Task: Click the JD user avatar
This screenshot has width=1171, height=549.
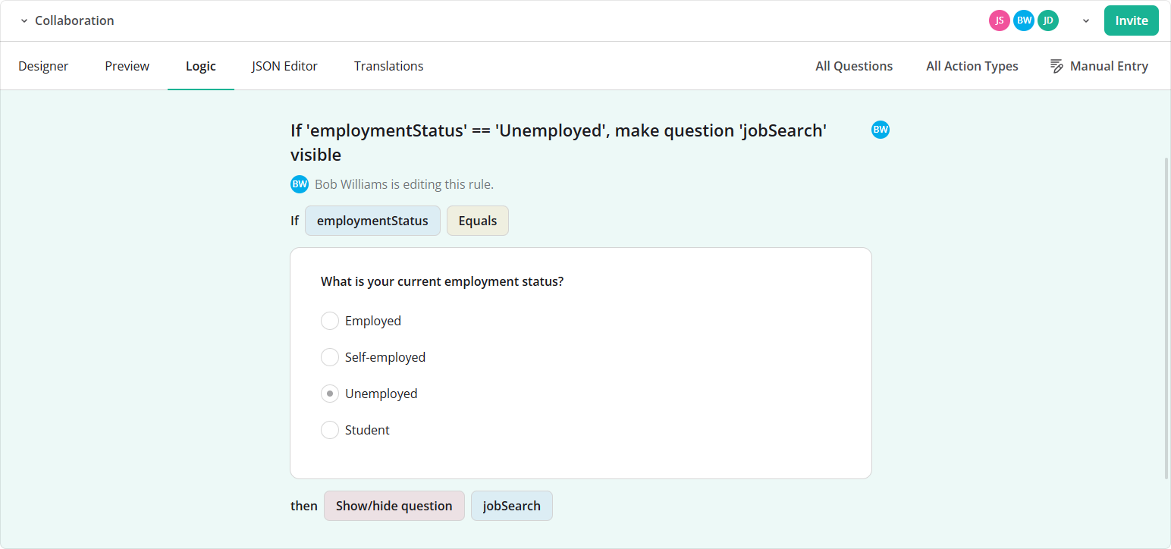Action: pos(1048,20)
